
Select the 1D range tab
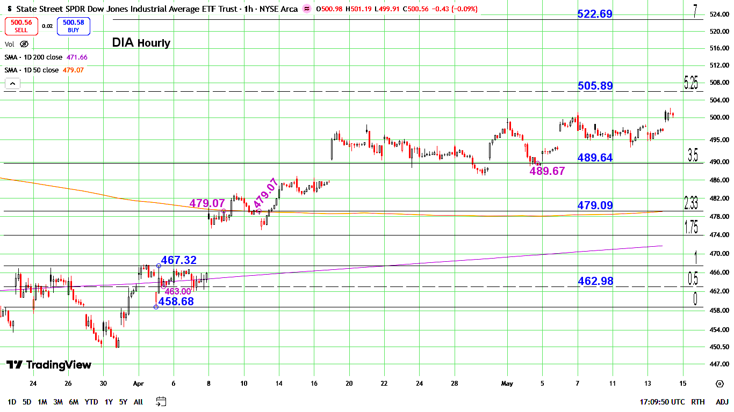[x=12, y=402]
